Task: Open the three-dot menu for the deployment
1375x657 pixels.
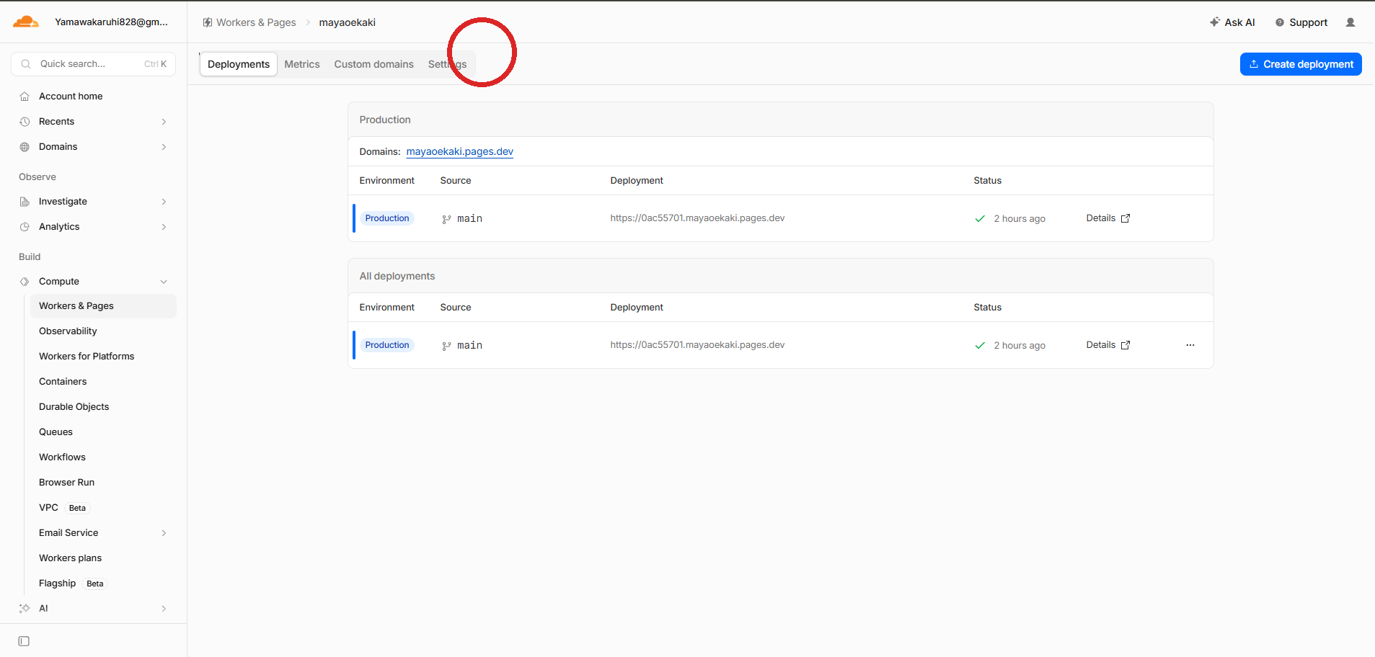Action: tap(1190, 345)
